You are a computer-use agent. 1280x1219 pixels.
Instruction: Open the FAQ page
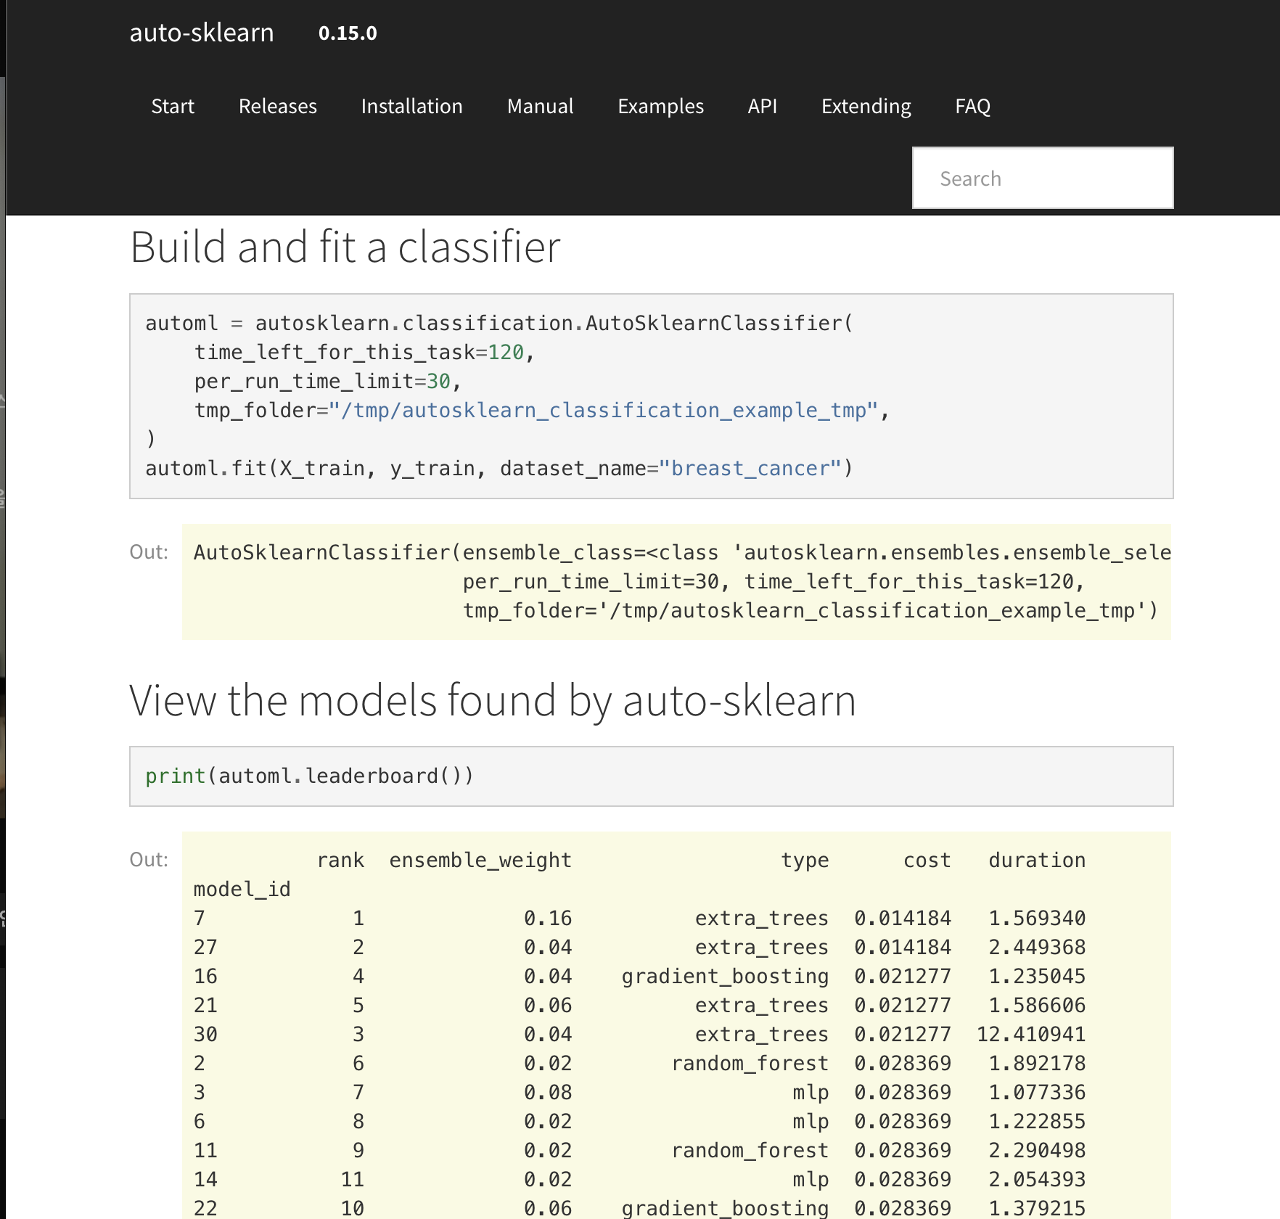click(x=972, y=106)
